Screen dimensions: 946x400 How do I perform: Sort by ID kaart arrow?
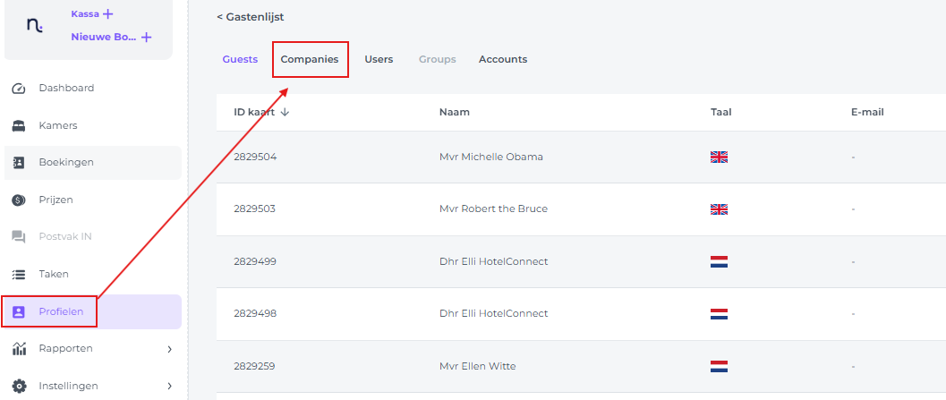[x=286, y=112]
